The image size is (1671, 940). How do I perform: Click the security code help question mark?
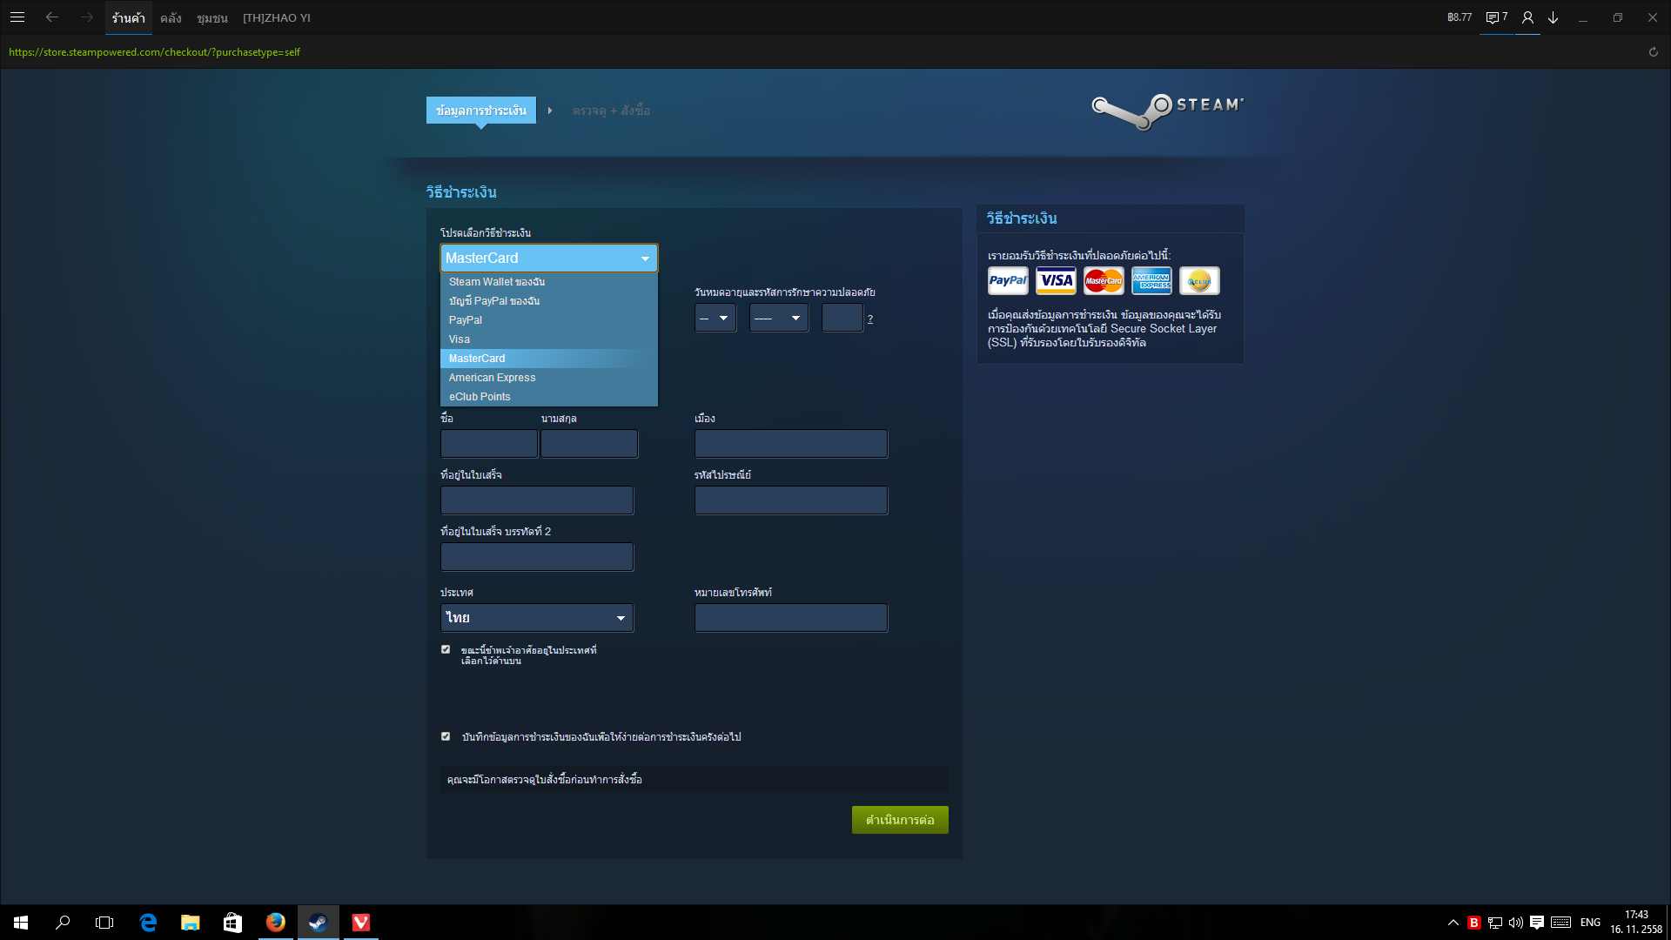(869, 319)
